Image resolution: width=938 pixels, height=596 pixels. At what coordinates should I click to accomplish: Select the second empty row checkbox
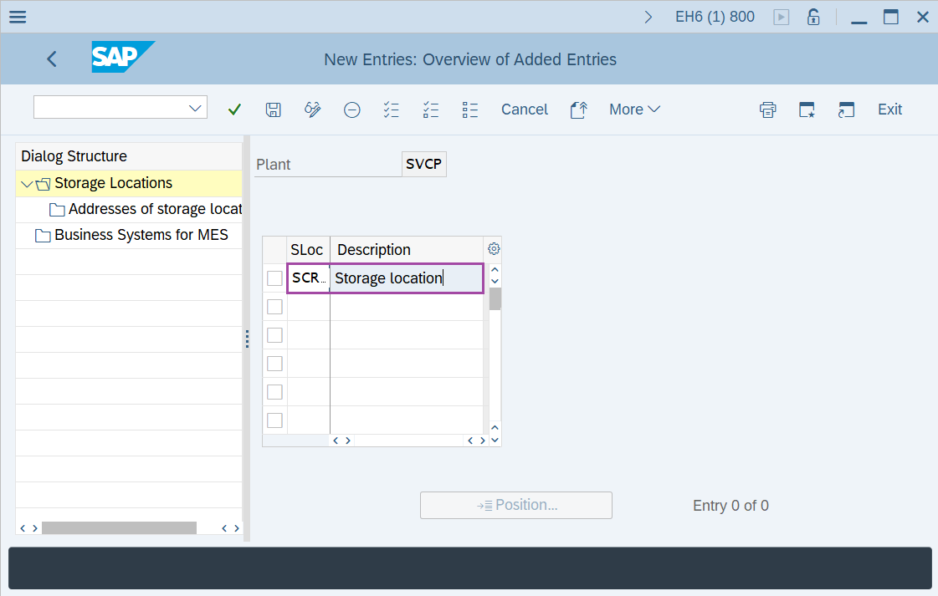pyautogui.click(x=274, y=335)
